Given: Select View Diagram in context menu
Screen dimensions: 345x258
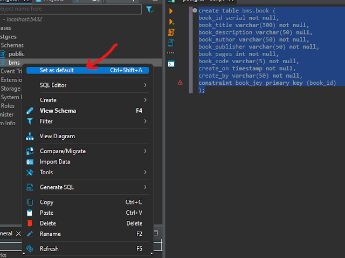Looking at the screenshot, I should (x=57, y=136).
